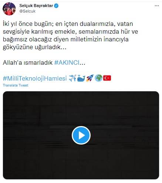Click the airplane emoji
The height and width of the screenshot is (183, 162).
(72, 78)
